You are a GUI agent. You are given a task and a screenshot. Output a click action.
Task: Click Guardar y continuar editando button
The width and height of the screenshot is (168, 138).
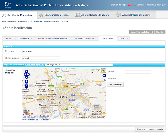tap(150, 129)
